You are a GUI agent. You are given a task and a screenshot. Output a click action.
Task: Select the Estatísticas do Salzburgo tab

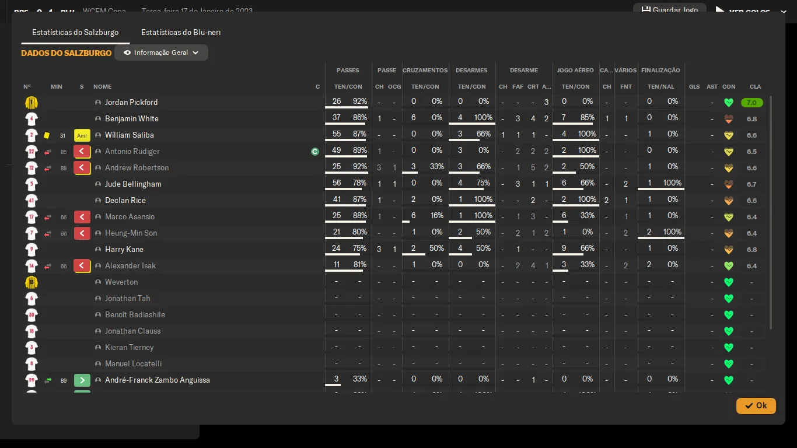tap(75, 33)
